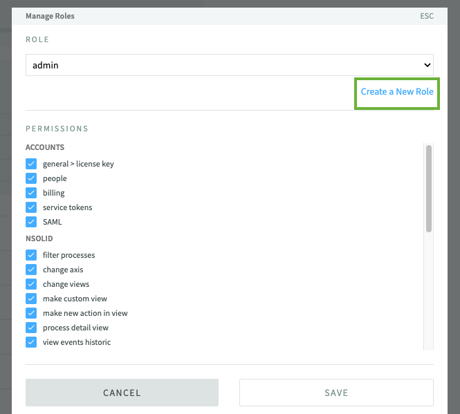Click the lower permissions scrollbar track
This screenshot has height=414, width=460.
pyautogui.click(x=429, y=297)
